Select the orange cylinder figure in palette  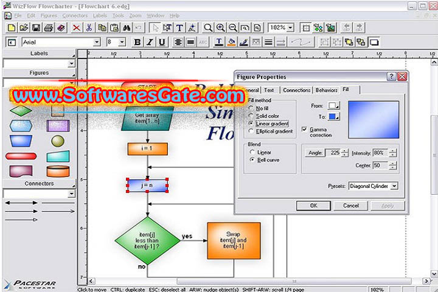58,171
